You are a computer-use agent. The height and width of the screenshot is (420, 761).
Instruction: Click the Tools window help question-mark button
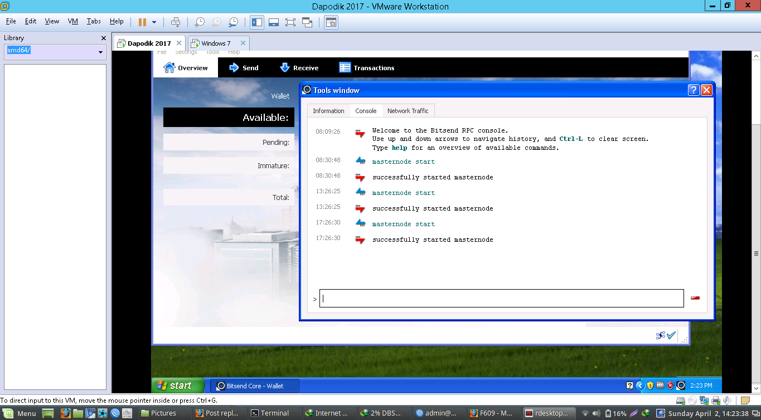[x=694, y=90]
